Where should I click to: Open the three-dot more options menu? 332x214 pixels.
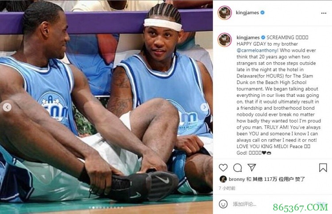[324, 13]
